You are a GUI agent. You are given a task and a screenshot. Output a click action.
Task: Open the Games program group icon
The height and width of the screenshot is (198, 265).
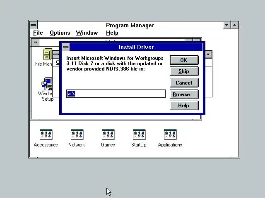[x=108, y=134]
